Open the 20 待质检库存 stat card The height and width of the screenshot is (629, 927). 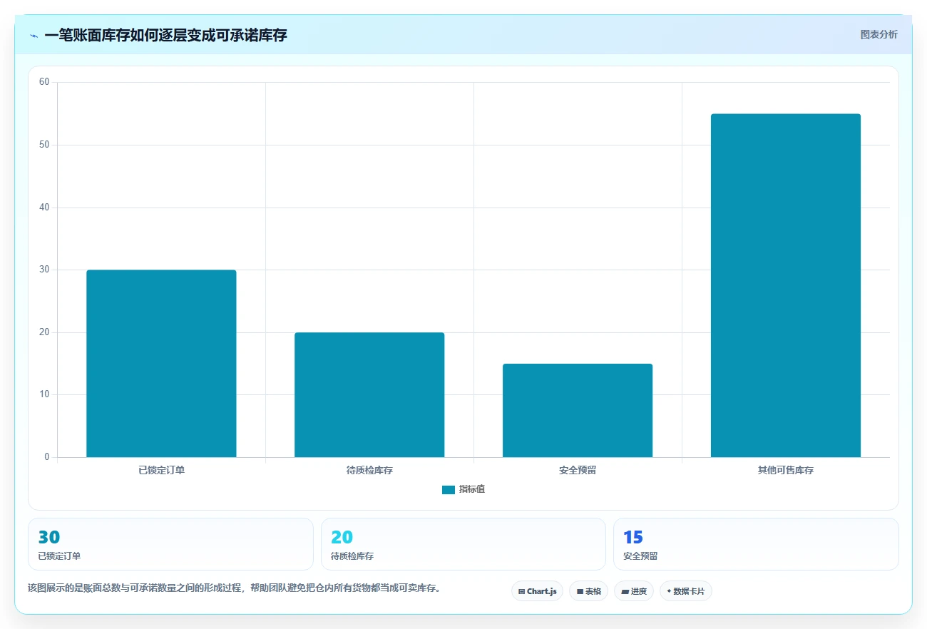pos(463,544)
